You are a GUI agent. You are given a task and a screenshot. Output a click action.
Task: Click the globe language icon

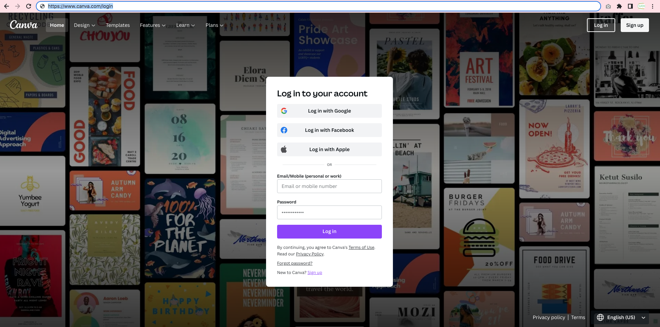(600, 317)
